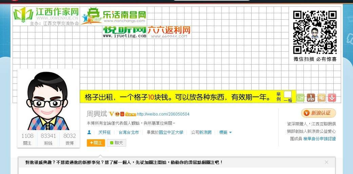Viewport: 353px width, 174px height.
Task: Click the red download-arrow badge icon
Action: (332, 98)
